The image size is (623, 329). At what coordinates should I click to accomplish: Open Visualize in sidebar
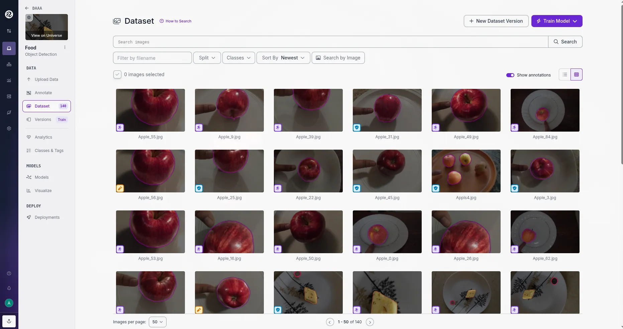pyautogui.click(x=46, y=191)
